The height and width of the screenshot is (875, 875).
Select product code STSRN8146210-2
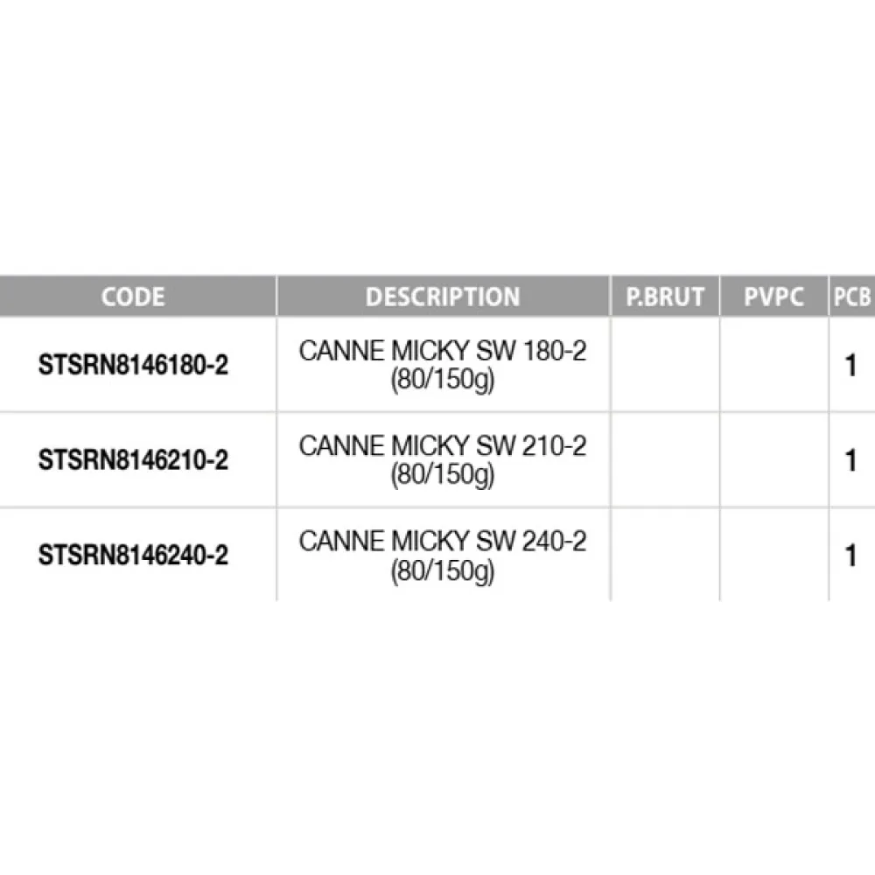click(133, 460)
